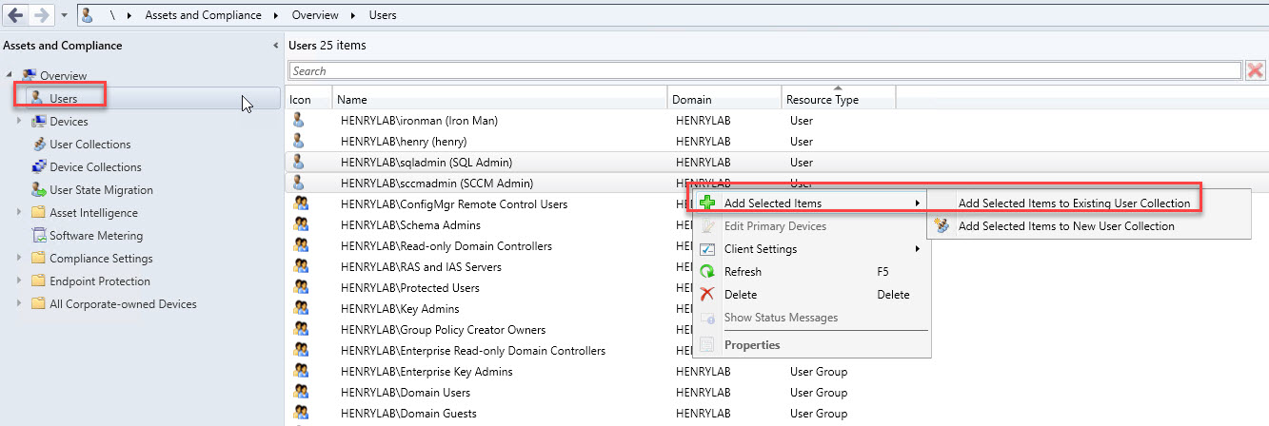Screen dimensions: 1269x426
Task: Expand the Devices tree node
Action: (18, 121)
